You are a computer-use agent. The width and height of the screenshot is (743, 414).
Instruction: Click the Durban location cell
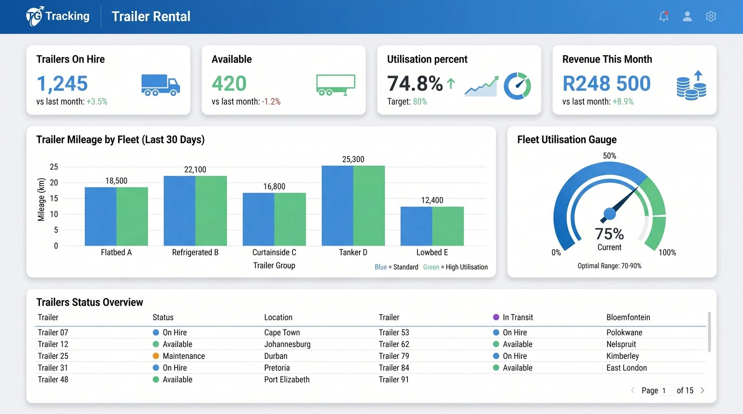click(x=276, y=356)
